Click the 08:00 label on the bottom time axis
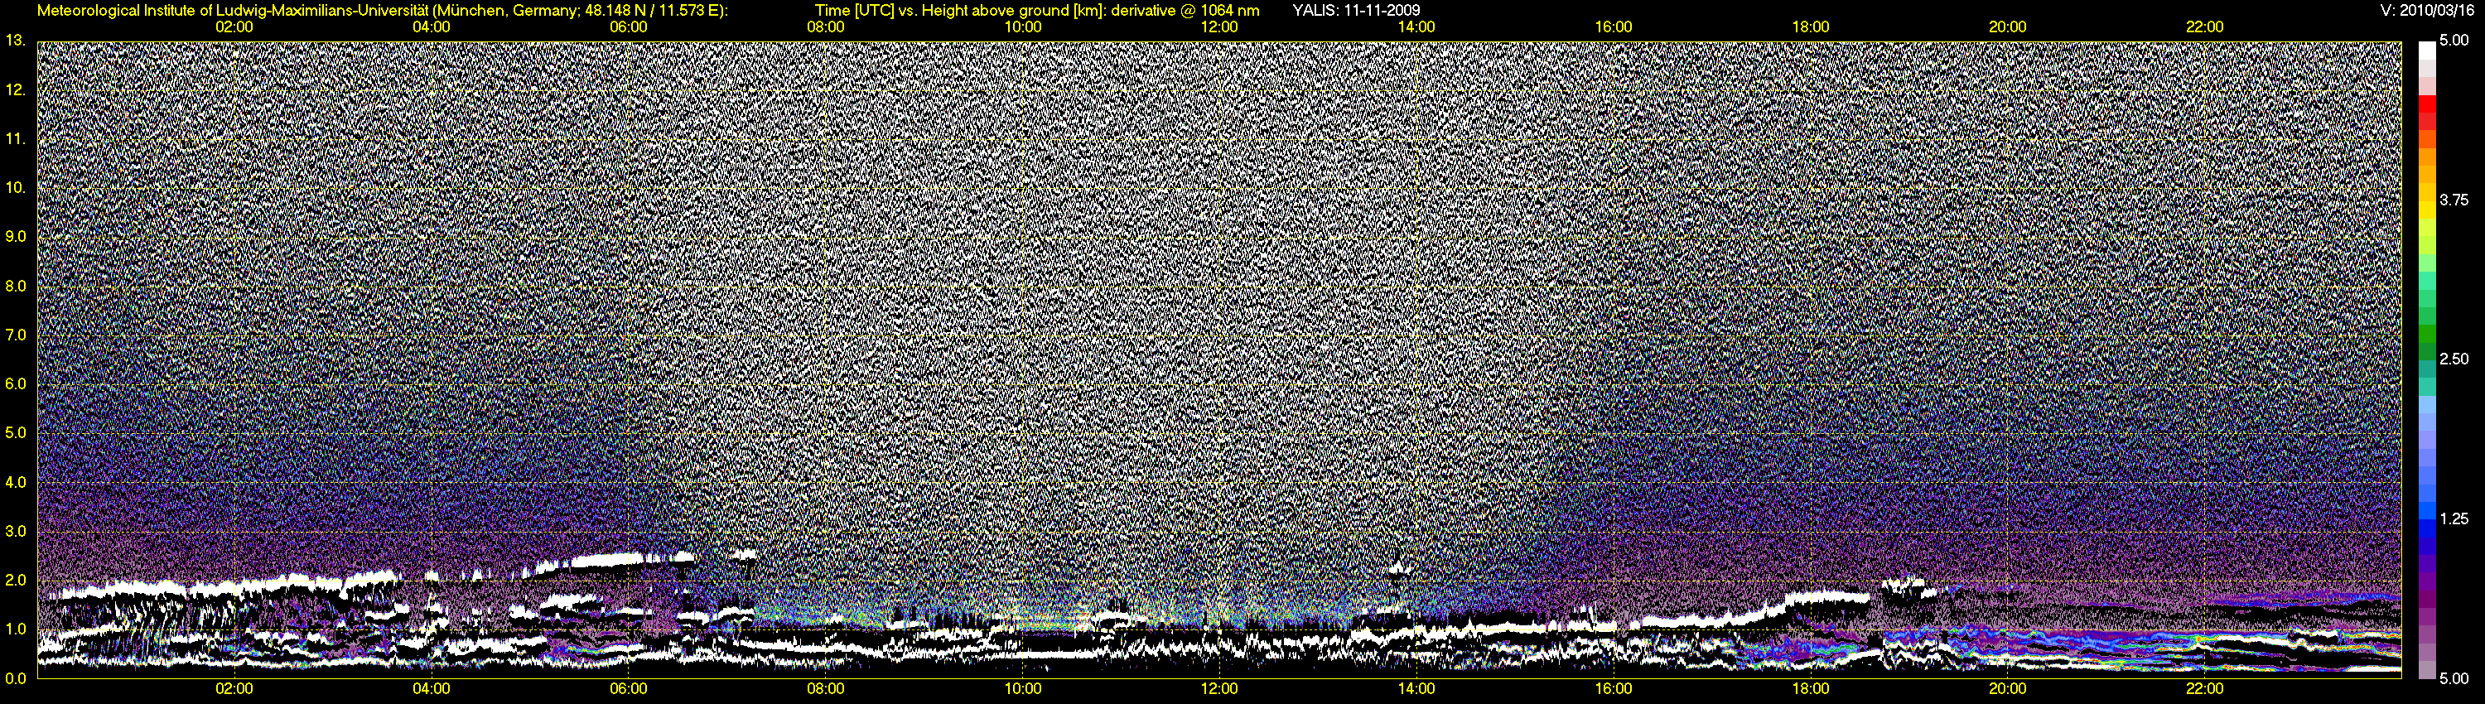This screenshot has height=704, width=2485. (x=826, y=688)
